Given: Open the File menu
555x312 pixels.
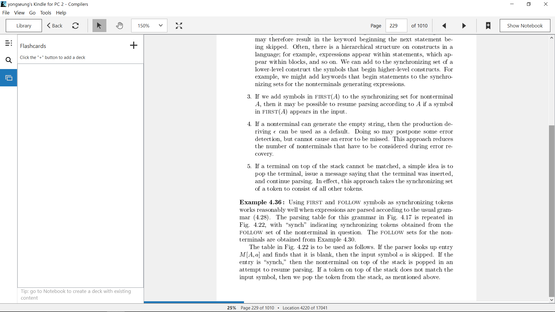Looking at the screenshot, I should (x=6, y=13).
